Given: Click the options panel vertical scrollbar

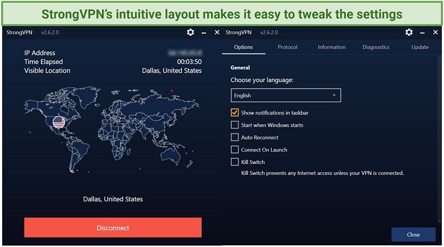Looking at the screenshot, I should (440, 139).
